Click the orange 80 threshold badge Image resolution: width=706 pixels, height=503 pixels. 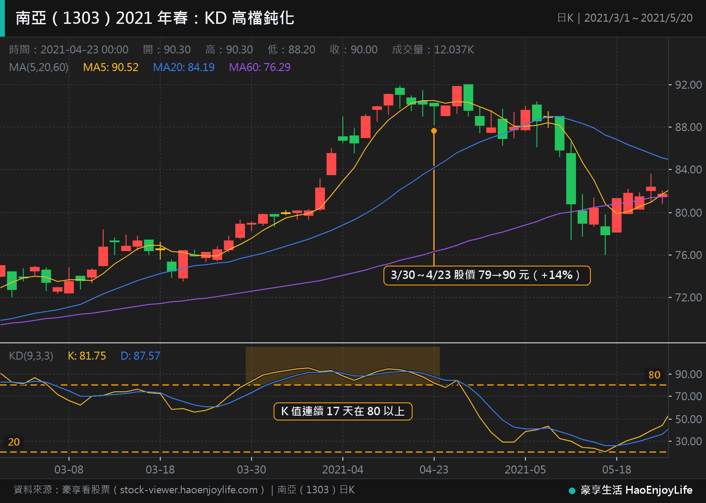click(x=654, y=375)
